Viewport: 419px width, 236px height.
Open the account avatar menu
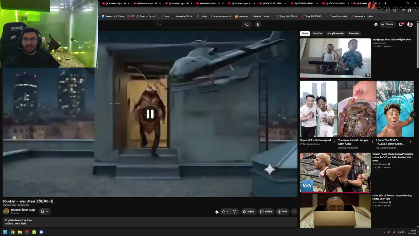click(x=410, y=24)
